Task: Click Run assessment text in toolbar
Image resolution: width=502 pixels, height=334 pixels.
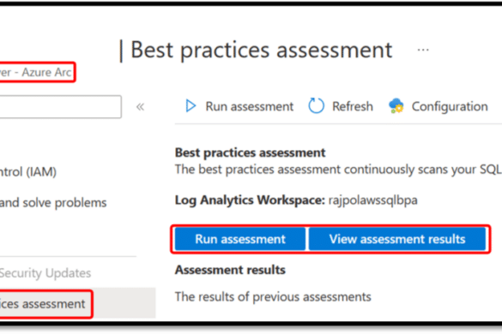Action: [x=249, y=106]
